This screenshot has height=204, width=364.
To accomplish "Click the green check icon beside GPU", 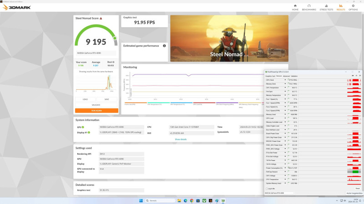I will point(83,127).
